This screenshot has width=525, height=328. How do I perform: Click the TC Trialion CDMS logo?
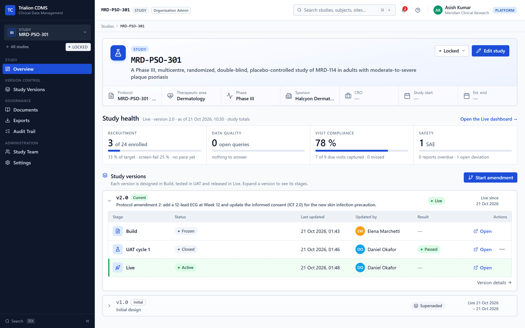[x=10, y=10]
